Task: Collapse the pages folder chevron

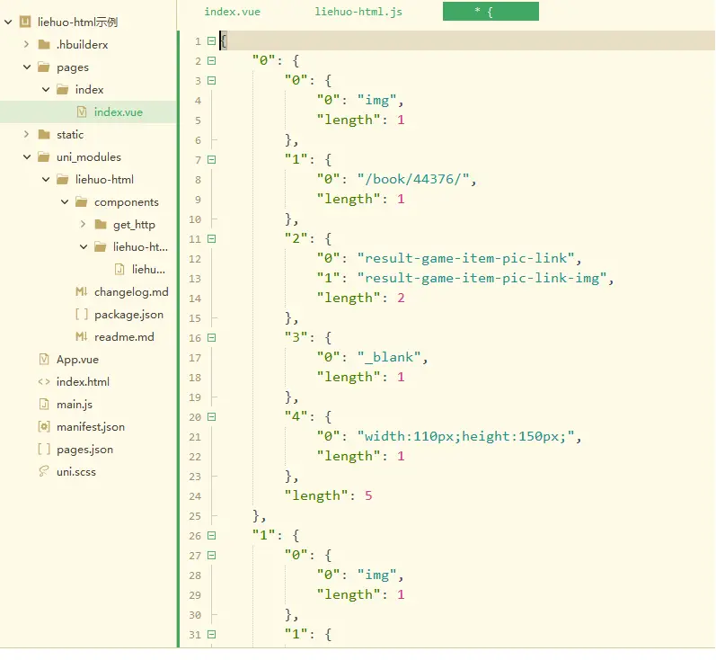Action: (26, 67)
